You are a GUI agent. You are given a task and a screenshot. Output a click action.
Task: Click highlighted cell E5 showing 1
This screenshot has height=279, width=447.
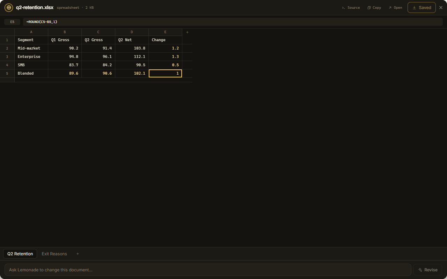tap(165, 73)
